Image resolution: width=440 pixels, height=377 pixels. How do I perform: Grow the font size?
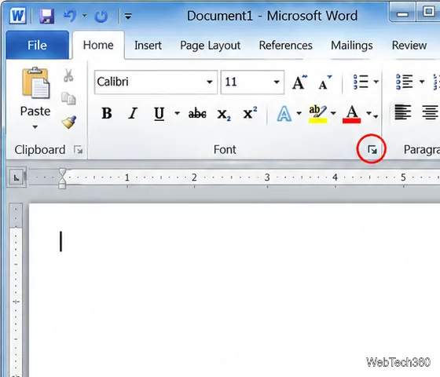coord(299,82)
